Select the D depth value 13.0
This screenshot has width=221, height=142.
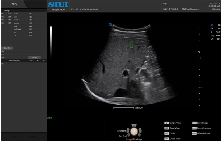(x=218, y=32)
